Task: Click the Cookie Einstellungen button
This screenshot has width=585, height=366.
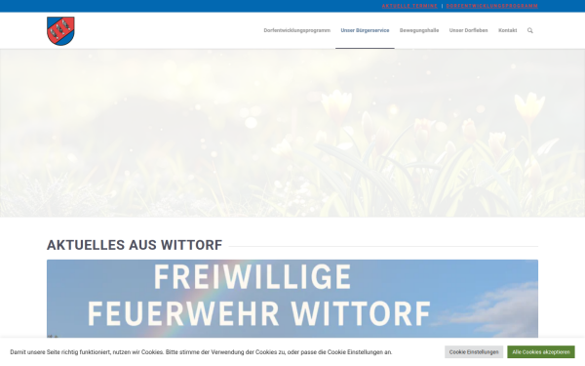Action: click(x=474, y=351)
